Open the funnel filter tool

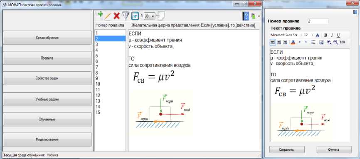click(126, 16)
